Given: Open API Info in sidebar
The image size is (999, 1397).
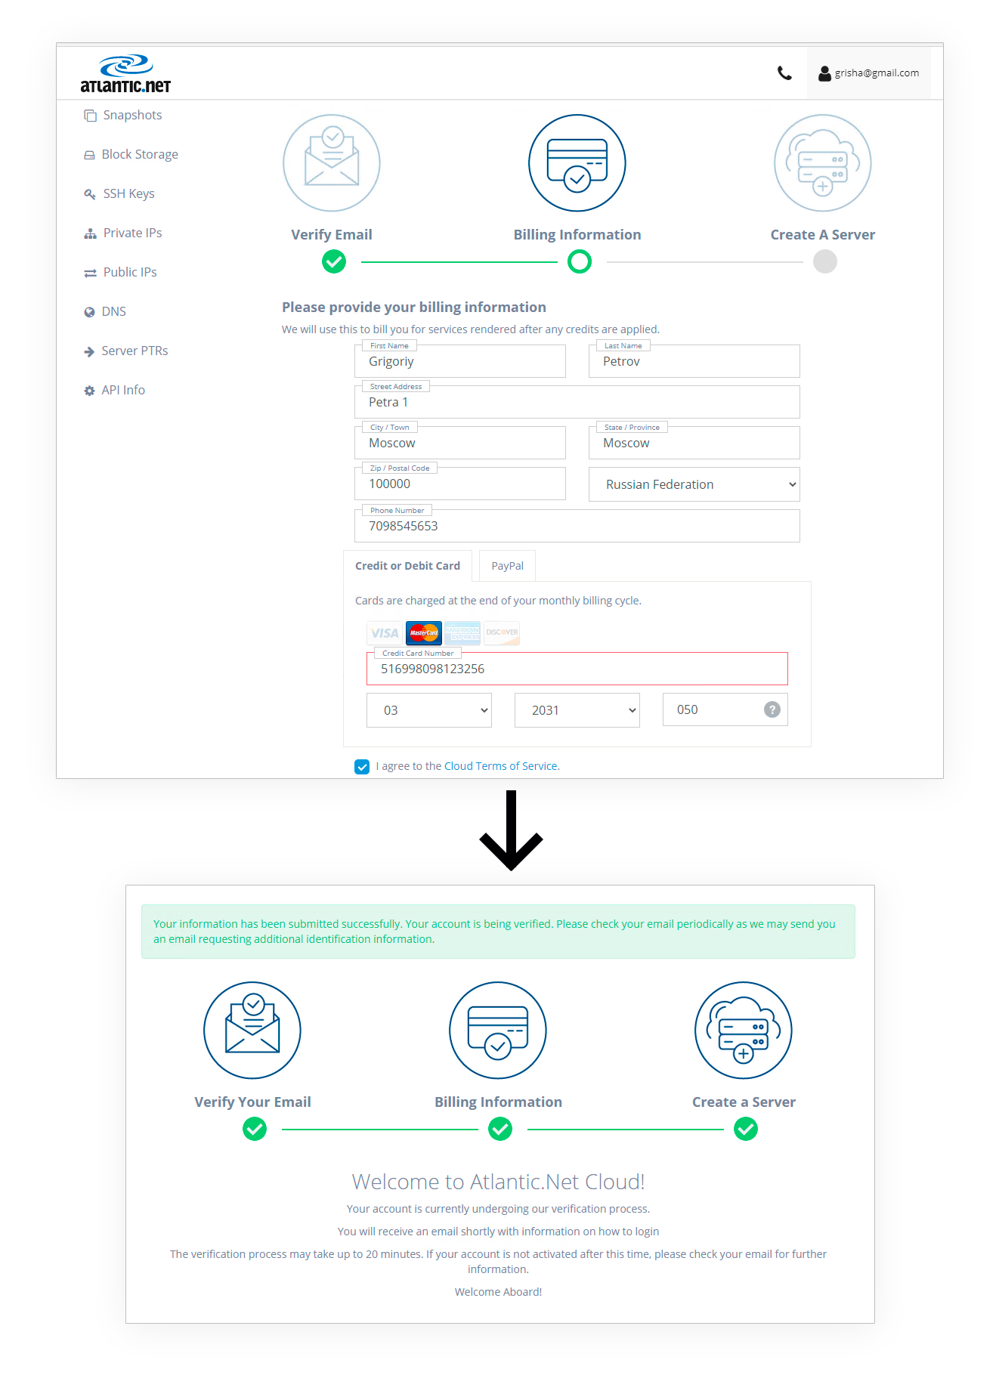Looking at the screenshot, I should tap(123, 390).
